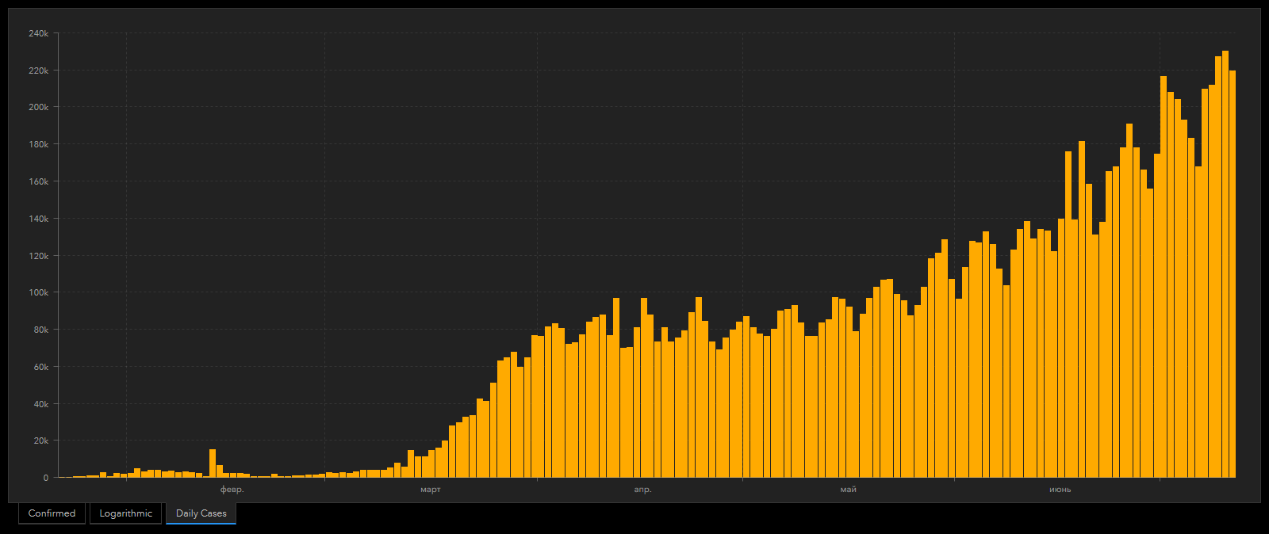This screenshot has width=1269, height=534.
Task: Click the 20k y-axis label
Action: click(40, 441)
